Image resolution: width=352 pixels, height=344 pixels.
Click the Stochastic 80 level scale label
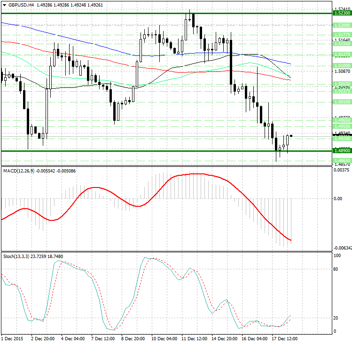click(x=336, y=269)
